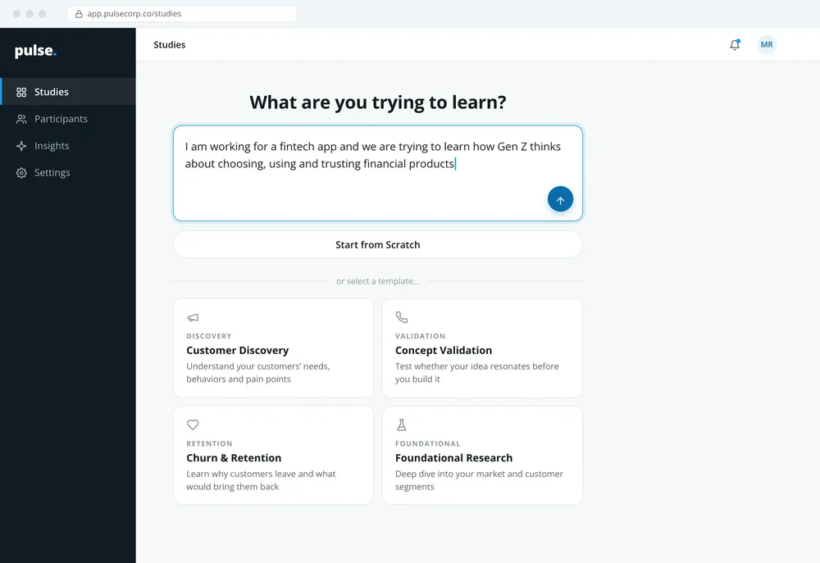Click the VALIDATION category label

click(x=420, y=336)
